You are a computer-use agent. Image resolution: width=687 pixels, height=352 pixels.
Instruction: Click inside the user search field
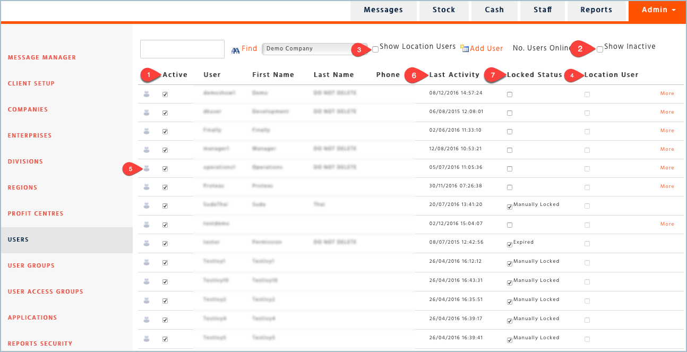pyautogui.click(x=182, y=49)
